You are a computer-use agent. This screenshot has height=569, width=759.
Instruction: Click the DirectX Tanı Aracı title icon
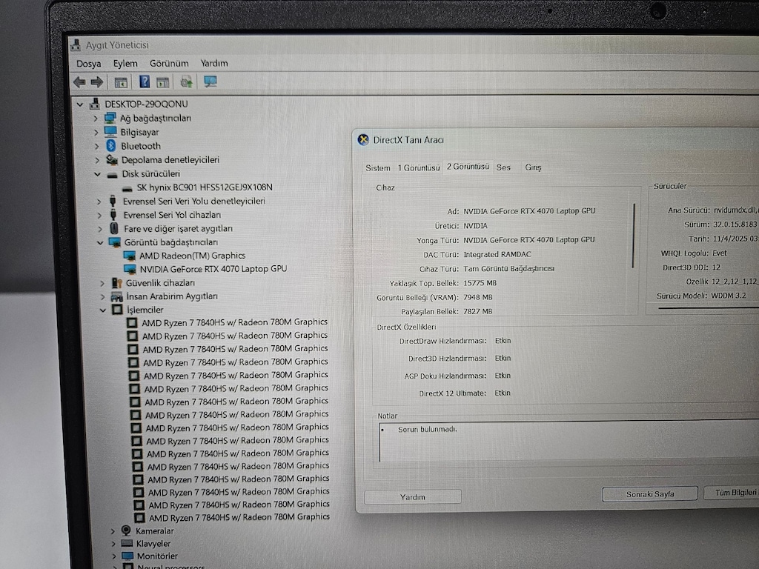tap(363, 140)
